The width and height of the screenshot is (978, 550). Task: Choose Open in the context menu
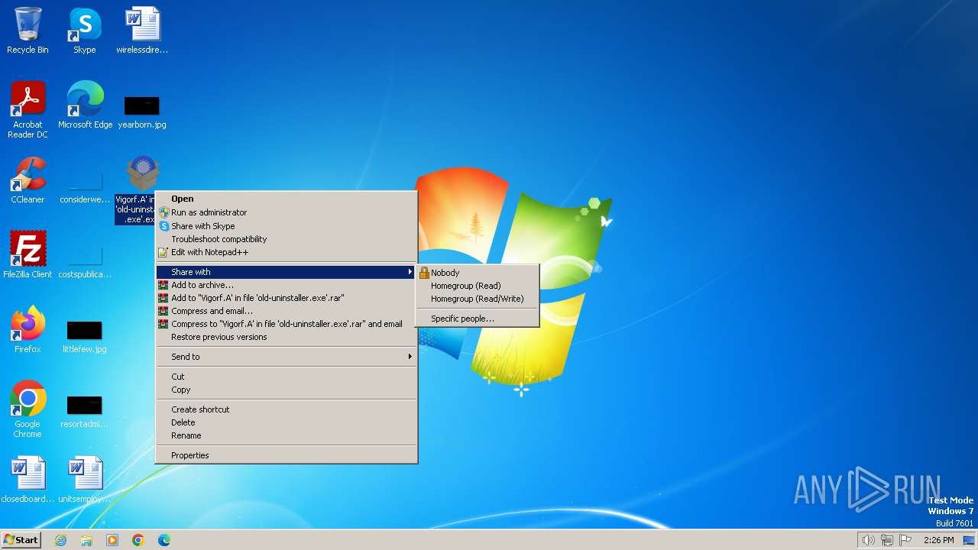(287, 199)
